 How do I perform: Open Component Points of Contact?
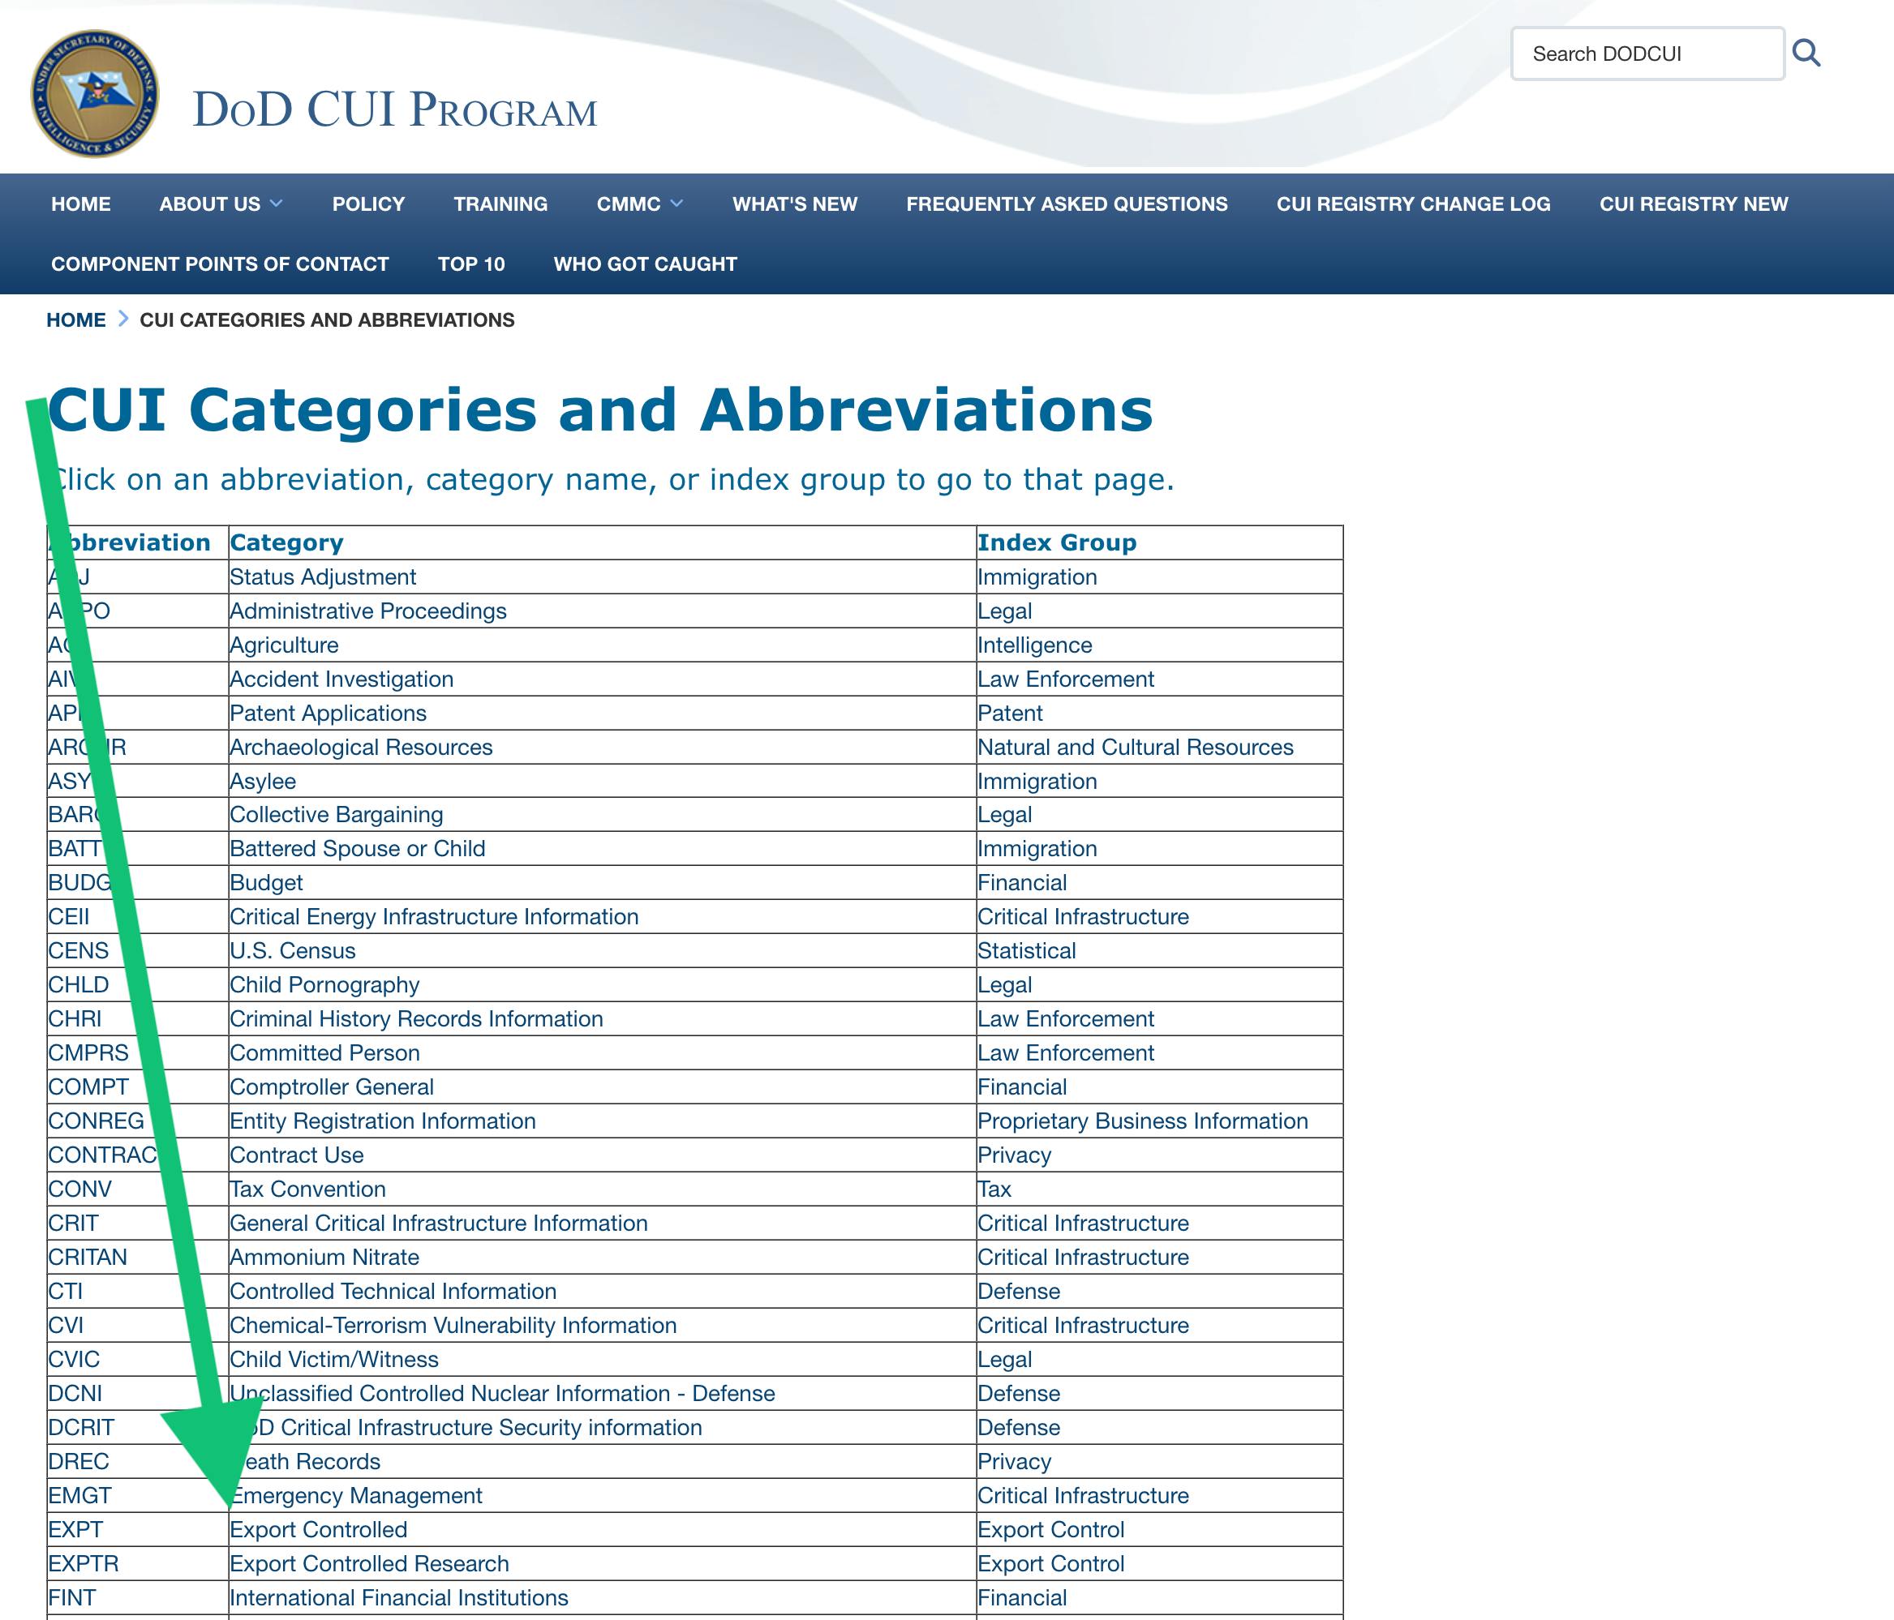[x=219, y=264]
